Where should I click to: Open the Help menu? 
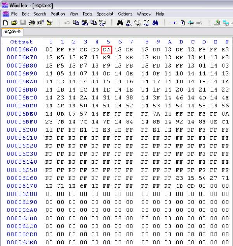tap(160, 14)
